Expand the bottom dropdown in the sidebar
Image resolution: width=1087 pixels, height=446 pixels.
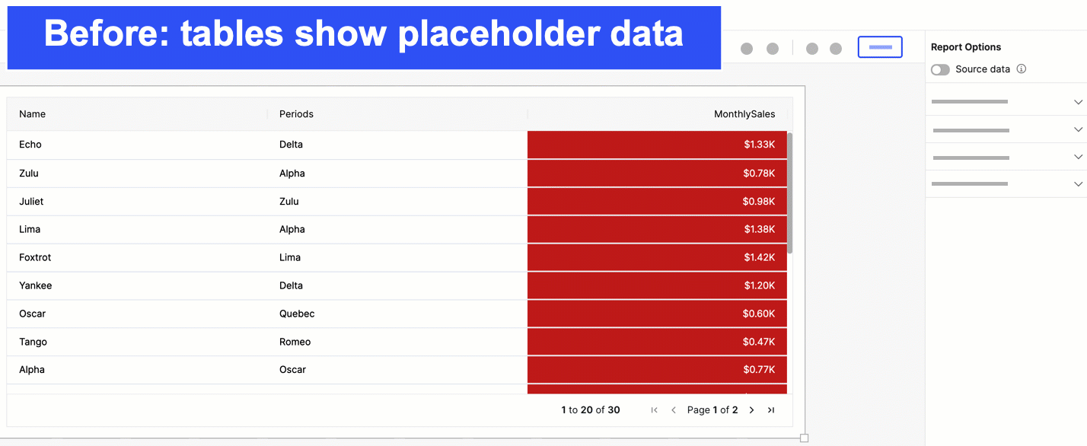click(x=1078, y=183)
